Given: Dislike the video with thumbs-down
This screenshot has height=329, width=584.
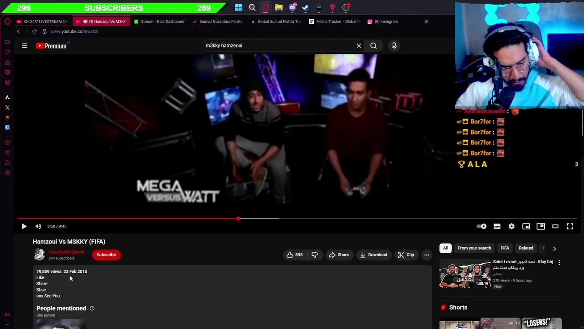Looking at the screenshot, I should pyautogui.click(x=314, y=255).
